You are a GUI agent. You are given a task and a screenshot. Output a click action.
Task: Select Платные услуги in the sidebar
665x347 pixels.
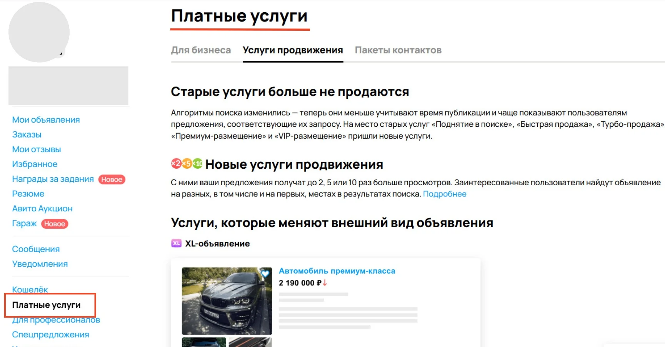tap(47, 305)
